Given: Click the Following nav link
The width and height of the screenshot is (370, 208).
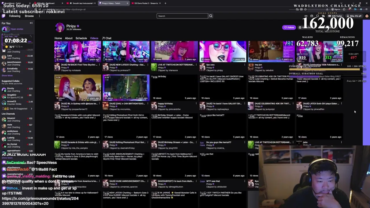Looking at the screenshot, I should (14, 16).
